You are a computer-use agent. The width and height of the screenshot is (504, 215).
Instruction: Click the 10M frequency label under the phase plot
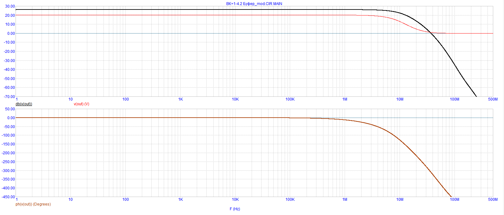pos(400,200)
